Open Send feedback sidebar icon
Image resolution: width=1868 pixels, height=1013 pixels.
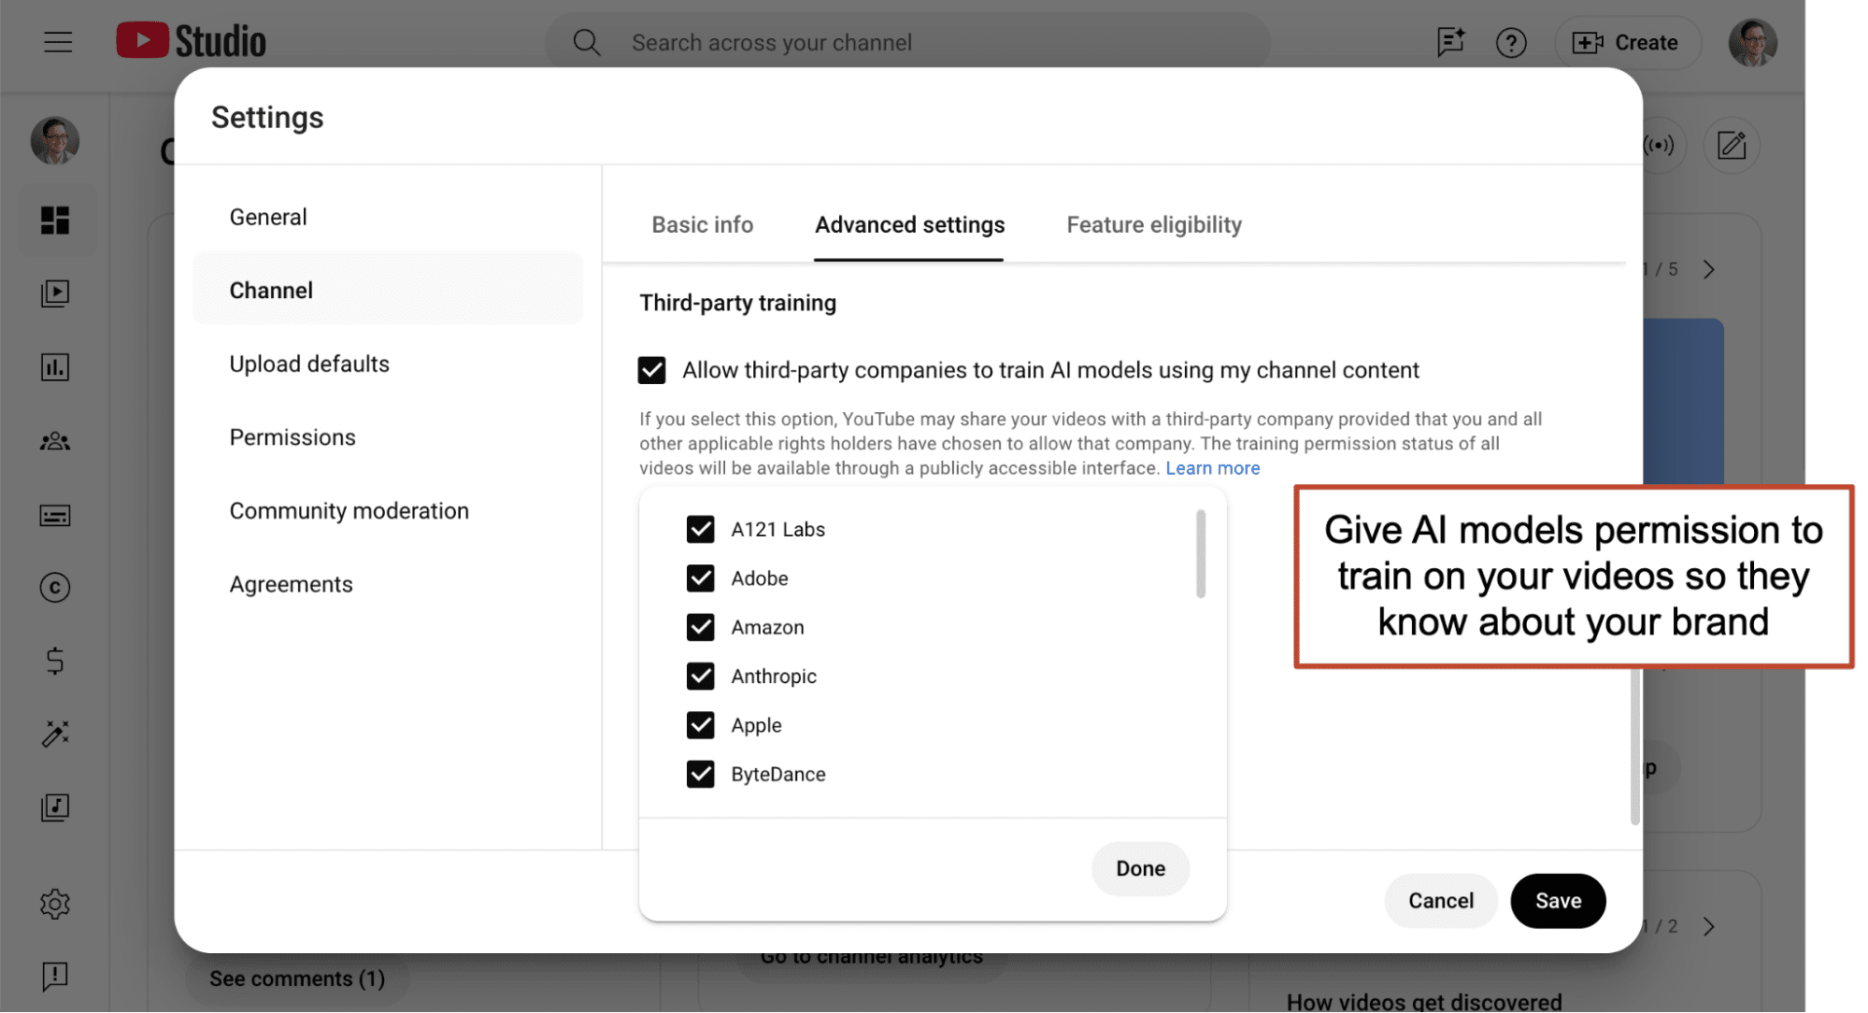pyautogui.click(x=55, y=977)
